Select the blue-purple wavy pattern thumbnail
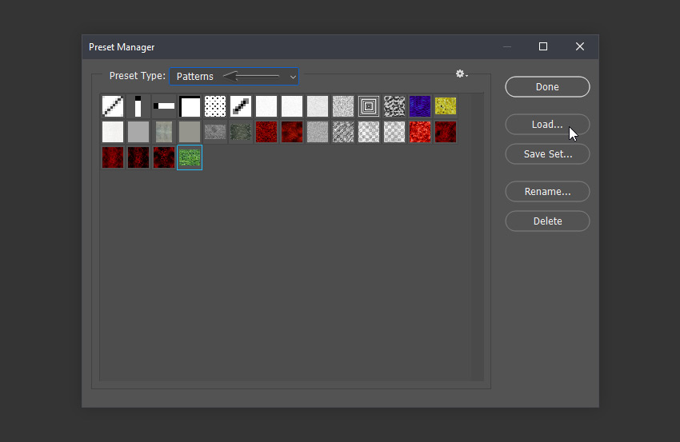This screenshot has width=680, height=442. click(420, 106)
